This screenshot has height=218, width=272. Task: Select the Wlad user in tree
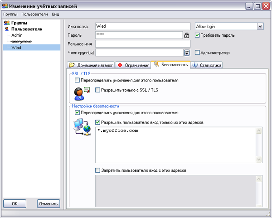click(x=16, y=47)
